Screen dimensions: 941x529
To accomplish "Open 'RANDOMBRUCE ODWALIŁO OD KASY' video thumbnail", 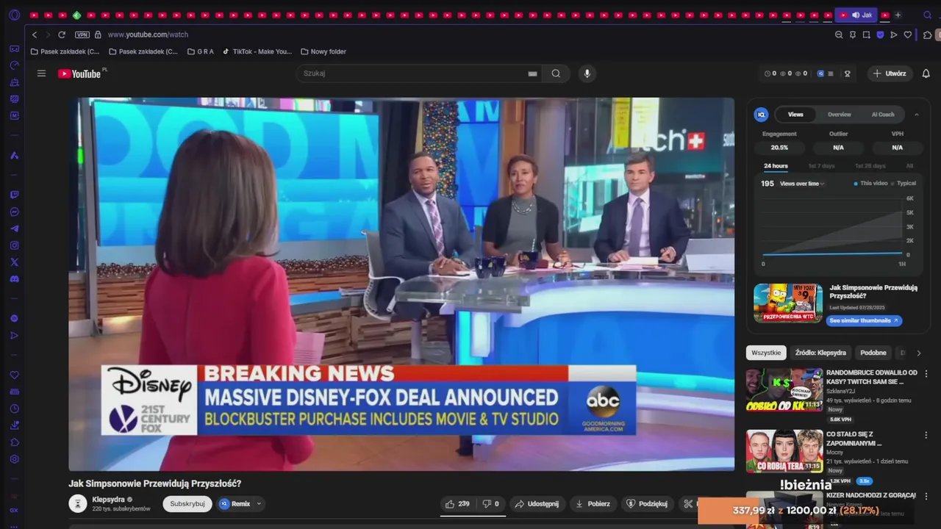I will point(784,389).
